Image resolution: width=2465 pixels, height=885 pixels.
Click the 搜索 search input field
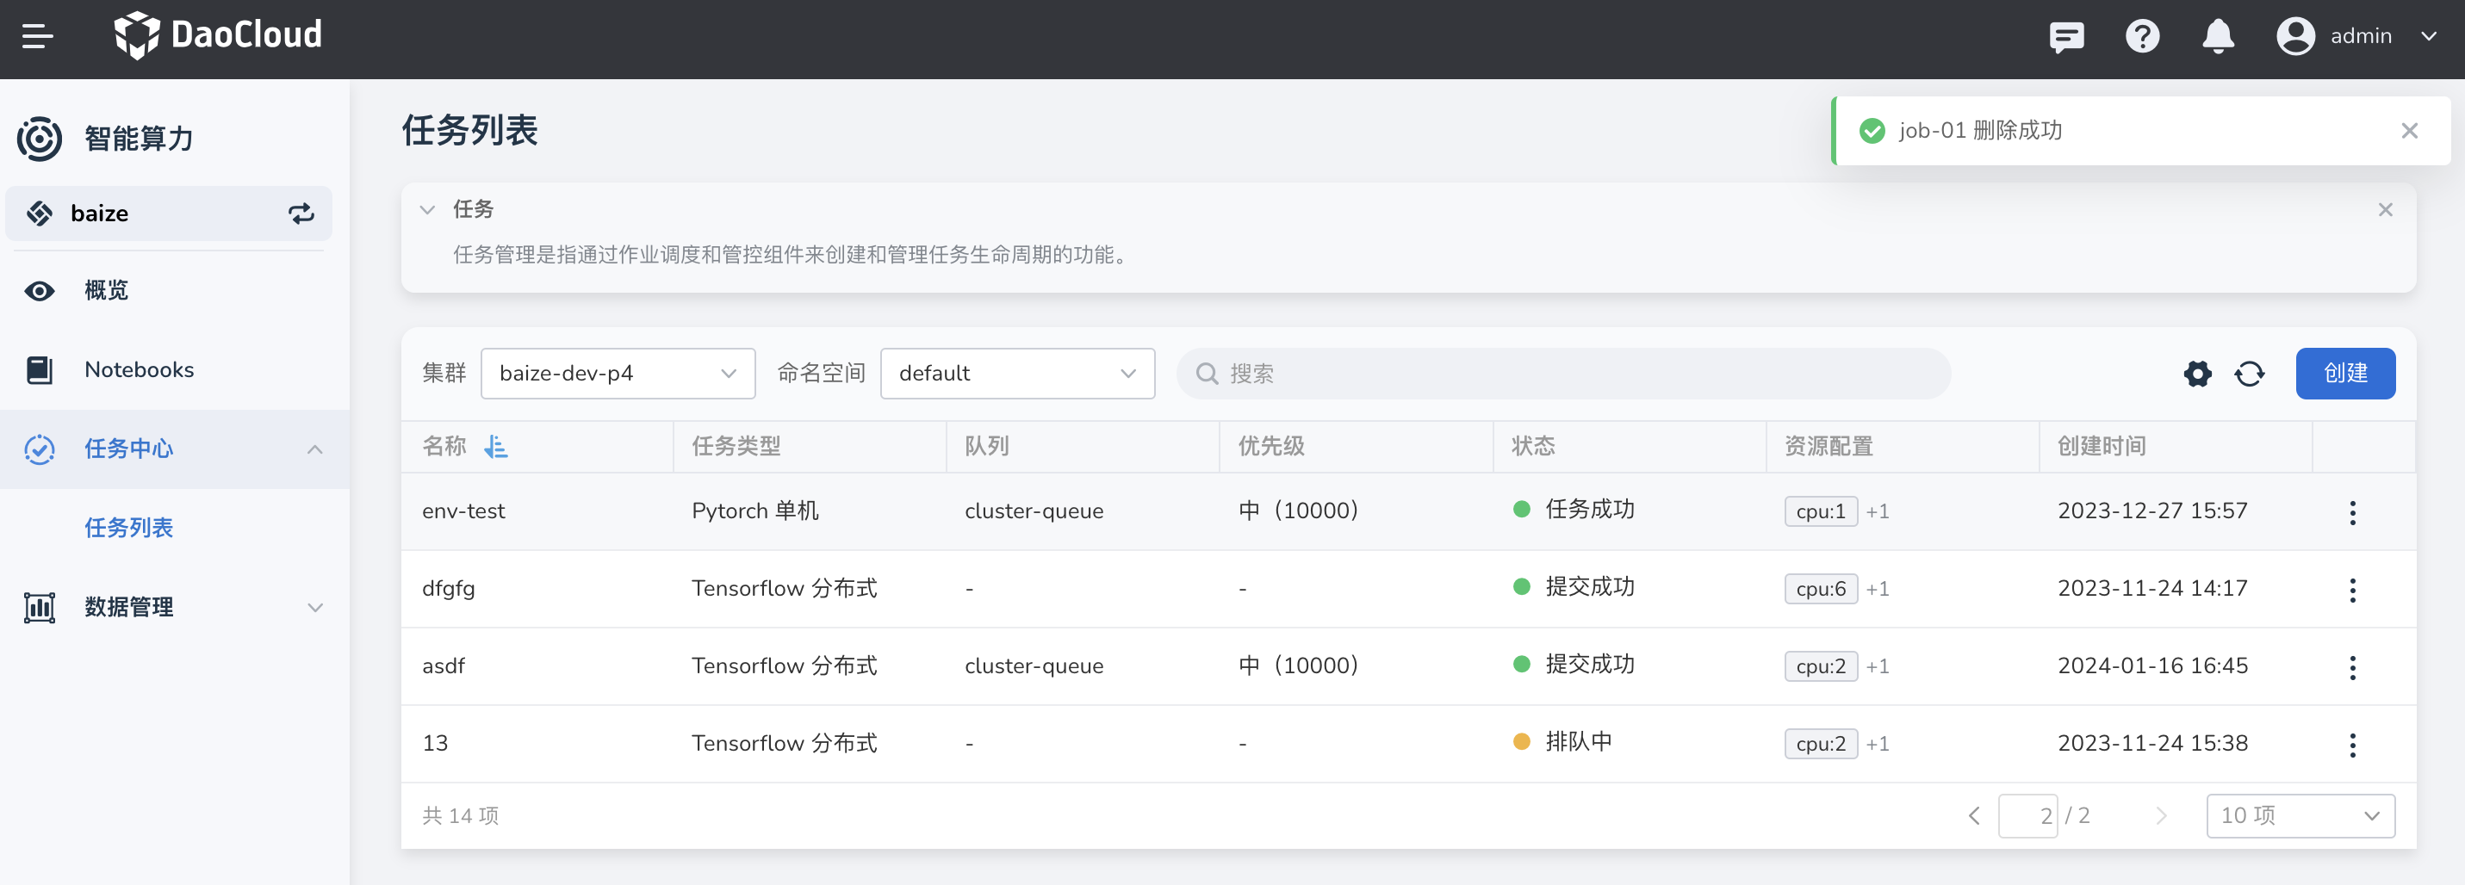[x=1560, y=373]
